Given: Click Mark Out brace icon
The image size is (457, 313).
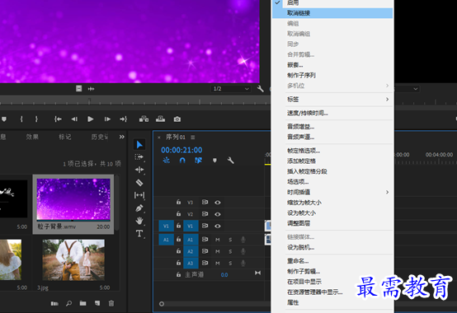Looking at the screenshot, I should coord(36,119).
